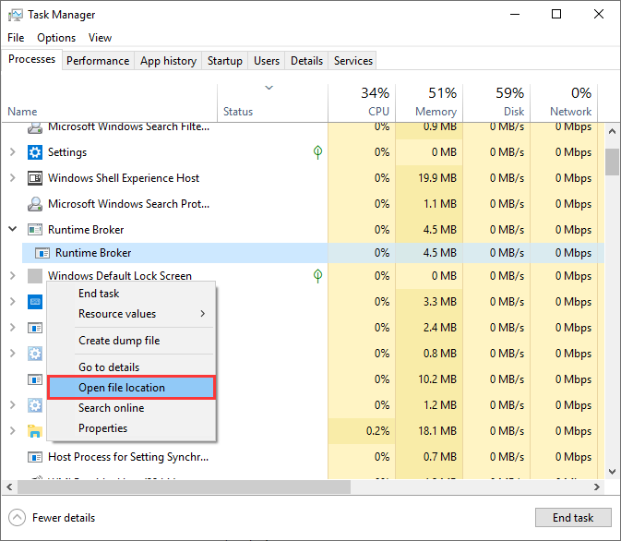Sort by the Status column header

272,102
